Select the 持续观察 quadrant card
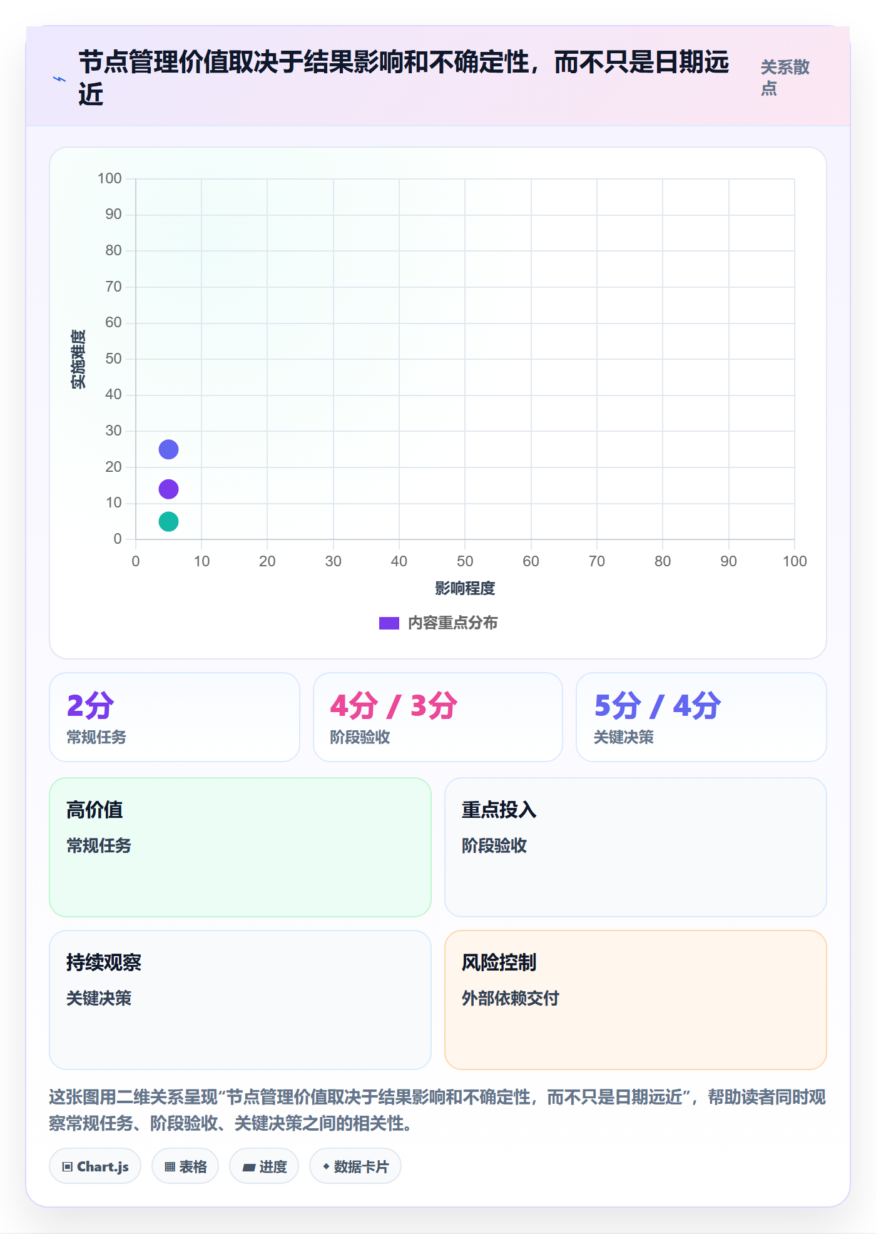Screen dimensions: 876x1234 tap(240, 1000)
